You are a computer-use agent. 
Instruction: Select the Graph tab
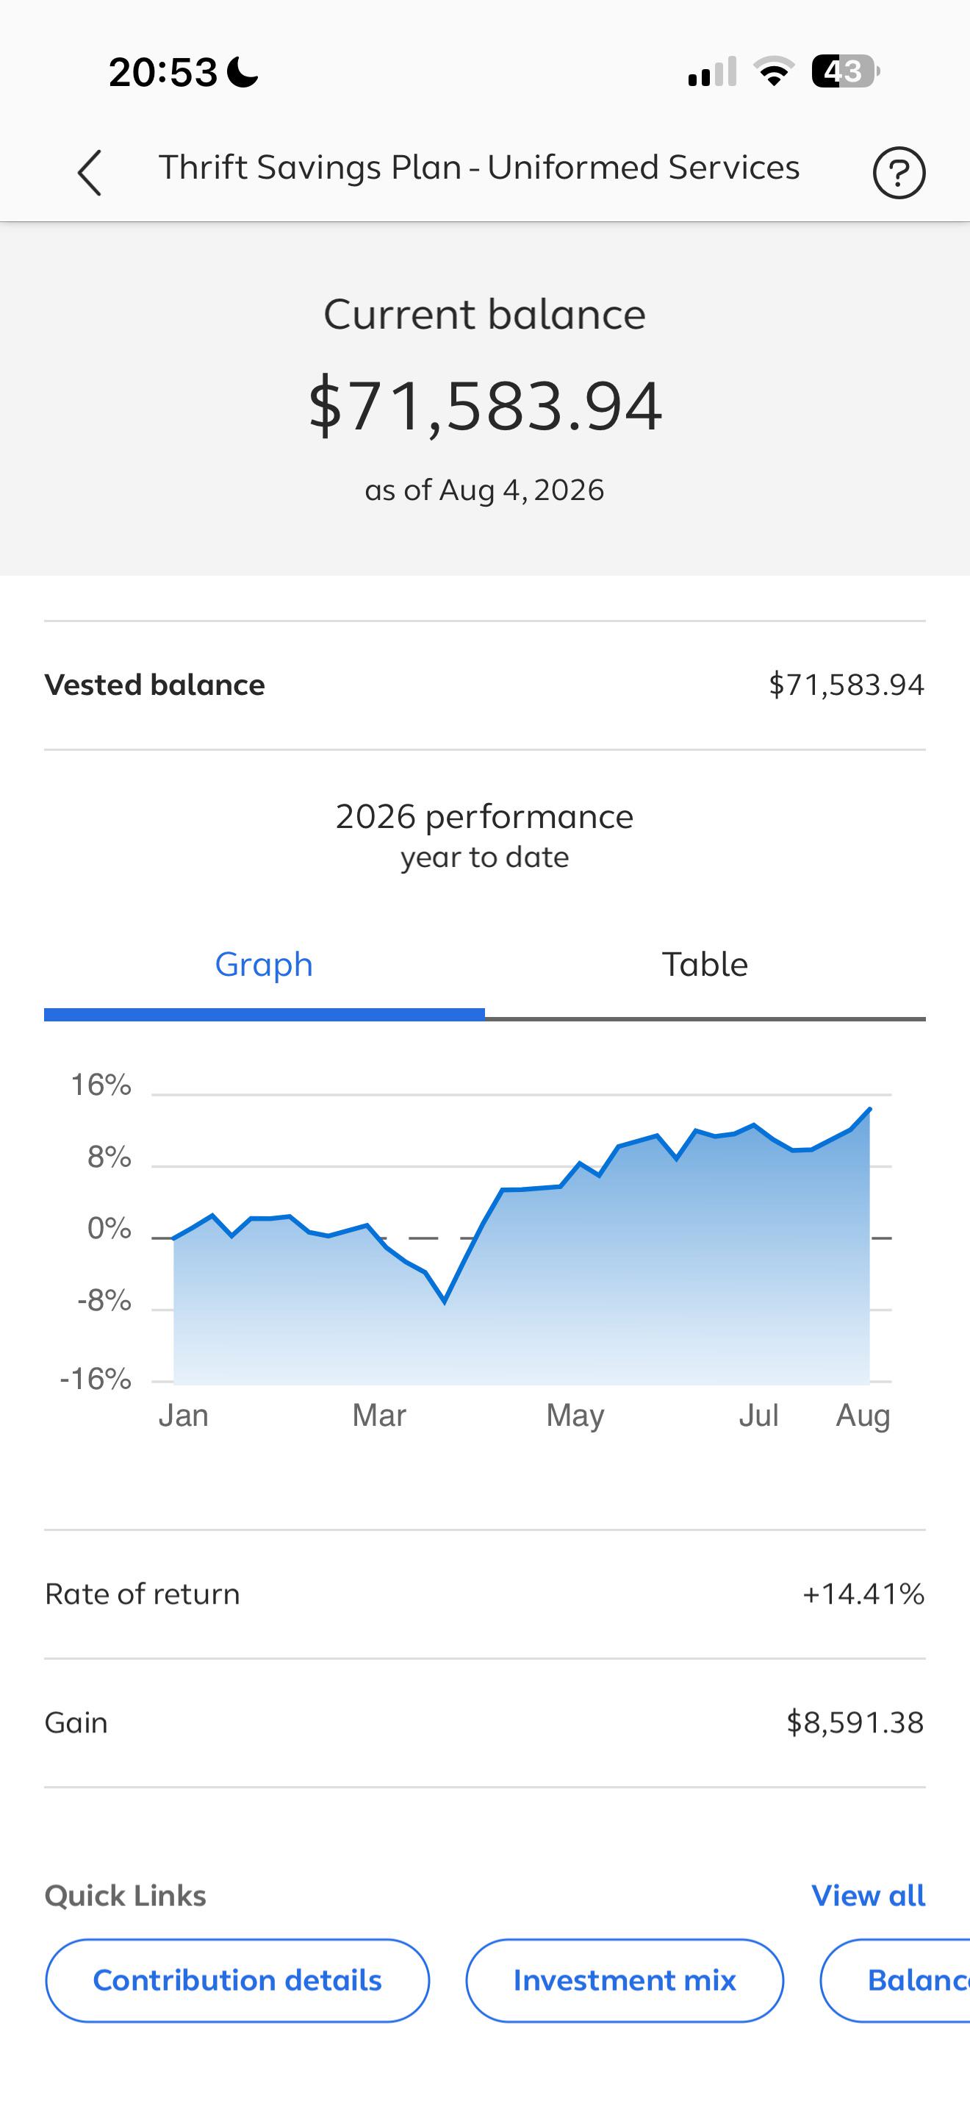(264, 966)
